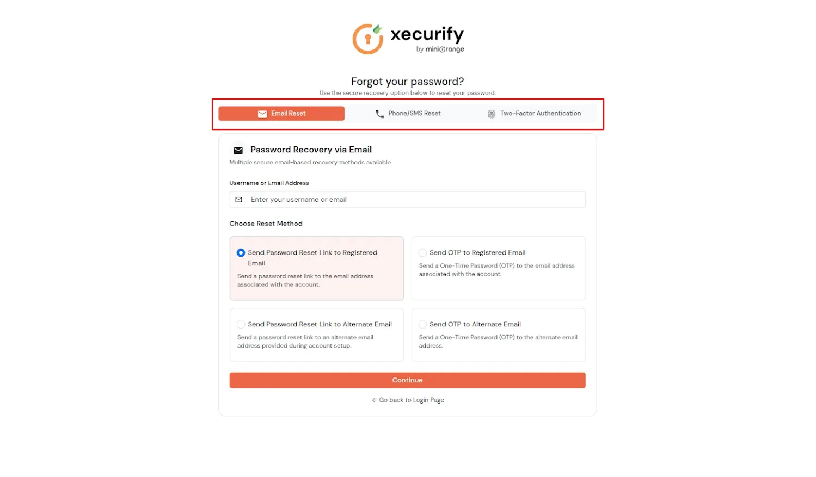
Task: Click the username or email input field
Action: tap(407, 200)
